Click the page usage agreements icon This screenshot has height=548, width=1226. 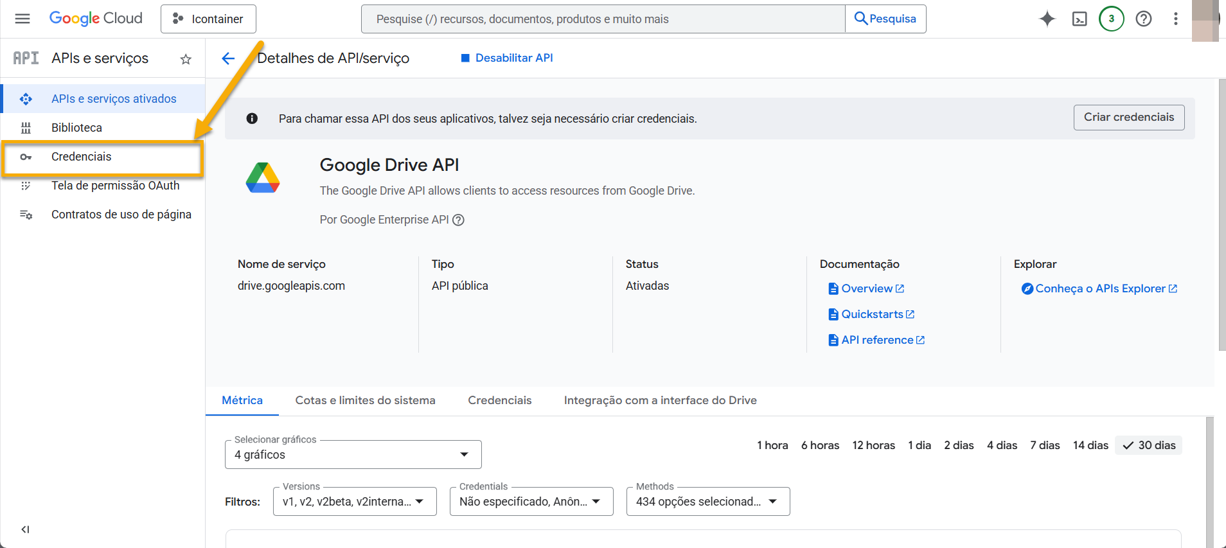tap(26, 215)
